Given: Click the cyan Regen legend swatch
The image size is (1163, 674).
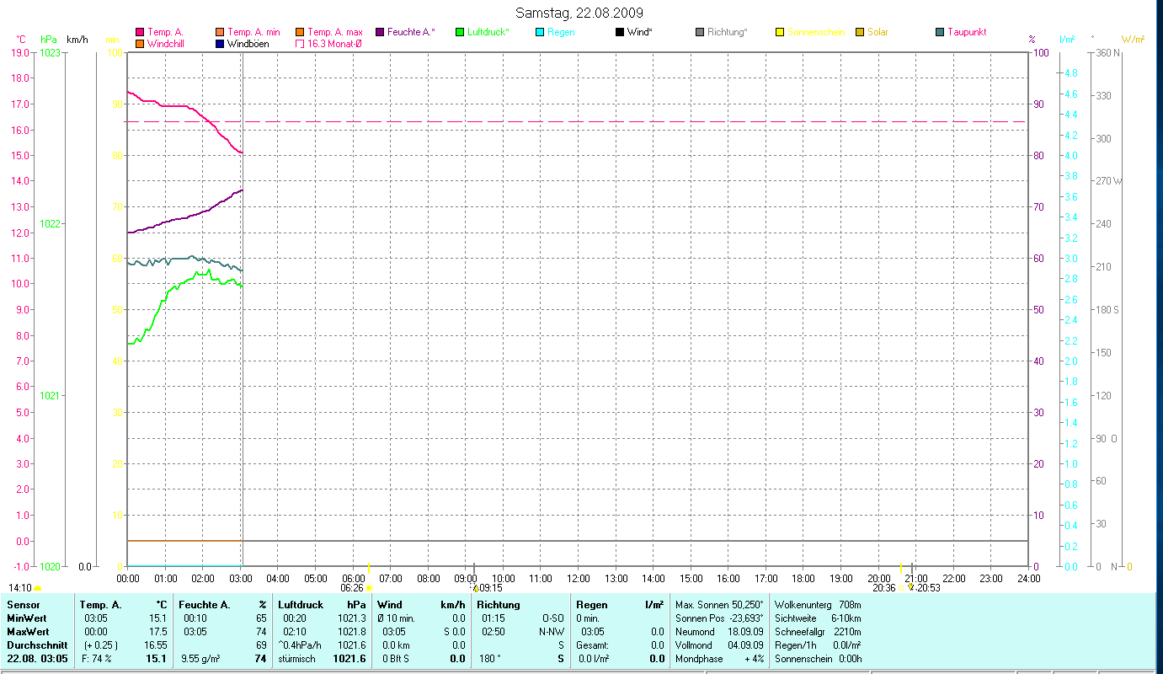Looking at the screenshot, I should (540, 32).
